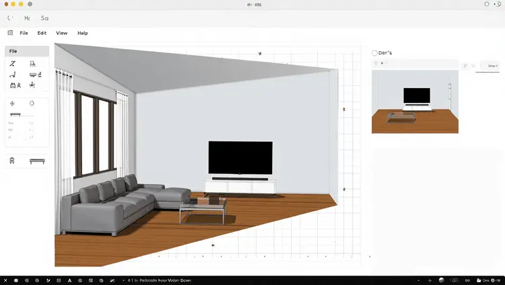The image size is (505, 285).
Task: Pick the bench table icon at bottom of sidebar
Action: pyautogui.click(x=38, y=161)
